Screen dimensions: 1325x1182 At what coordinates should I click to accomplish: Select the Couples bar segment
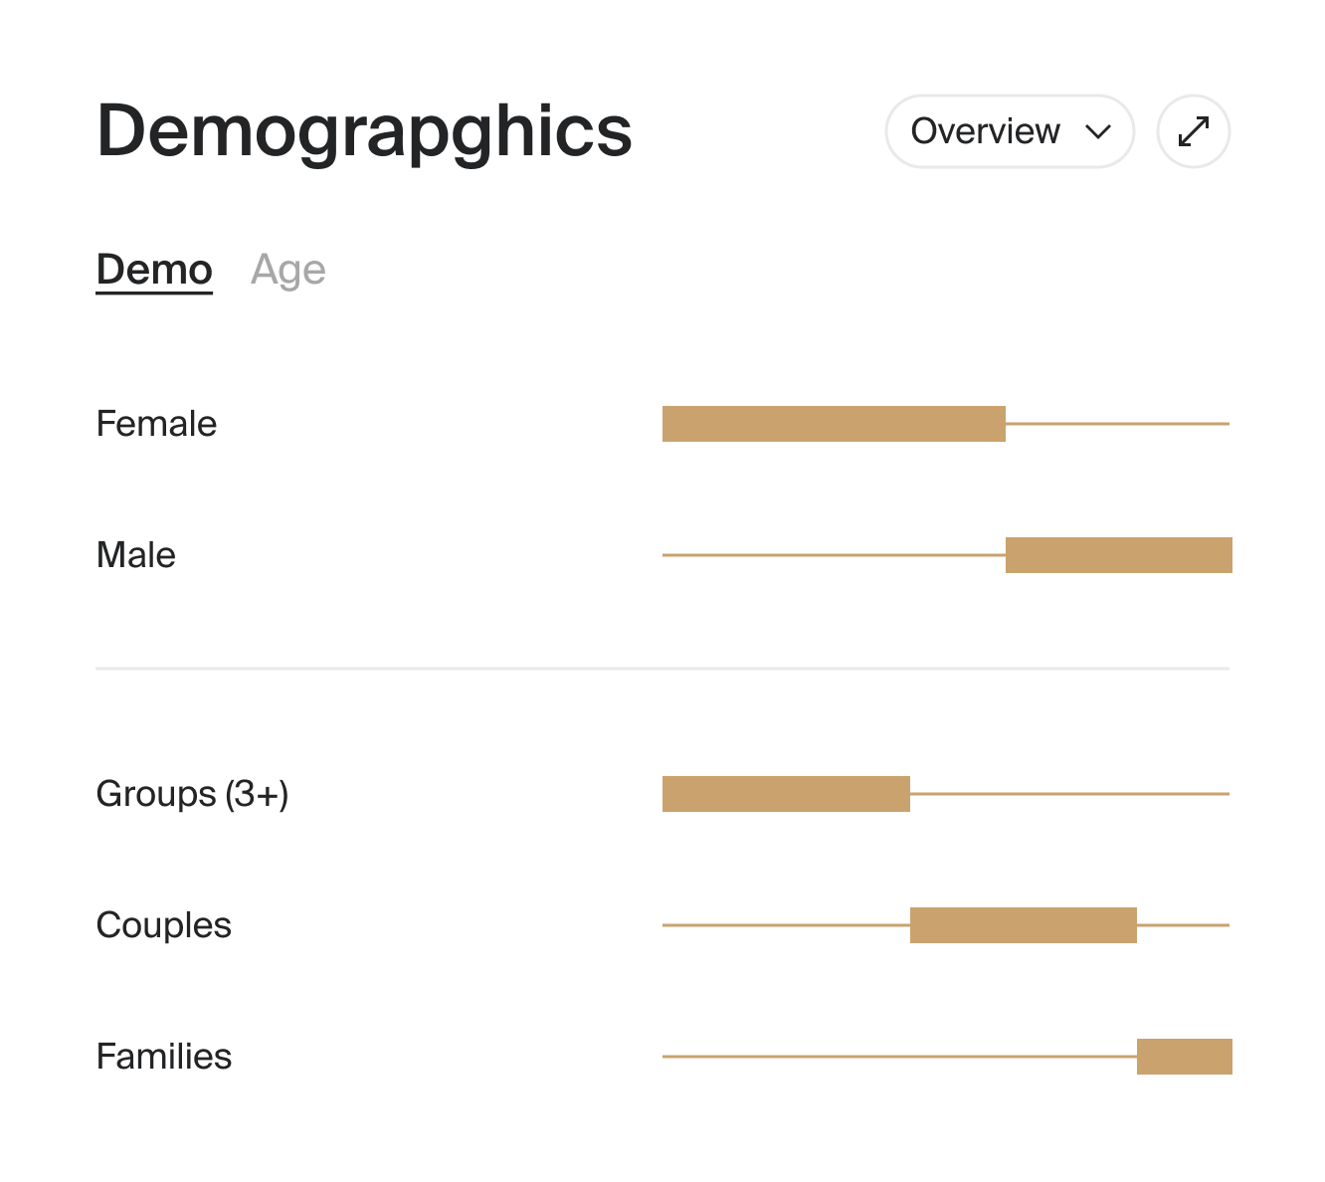tap(1023, 924)
